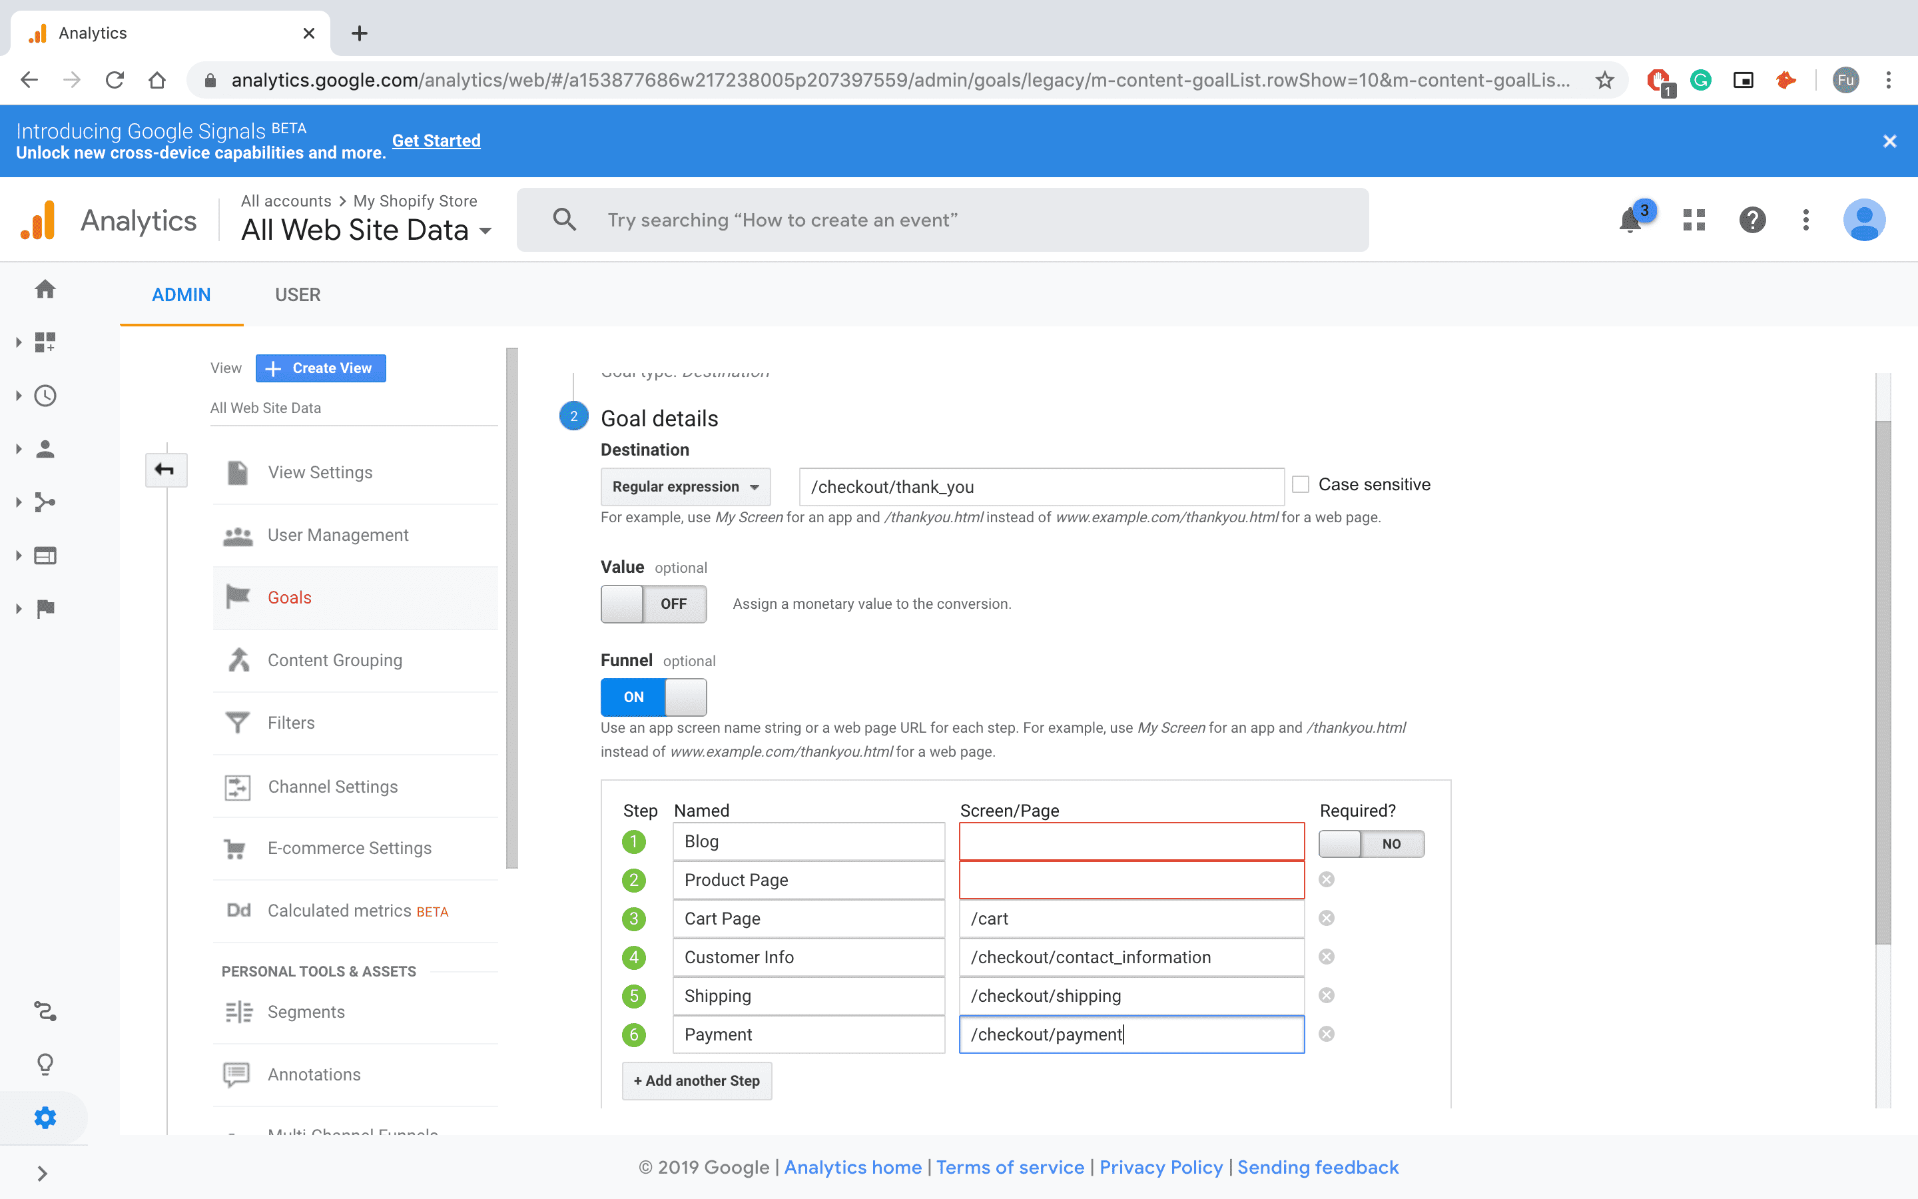Image resolution: width=1918 pixels, height=1199 pixels.
Task: Switch to the USER tab
Action: click(x=298, y=295)
